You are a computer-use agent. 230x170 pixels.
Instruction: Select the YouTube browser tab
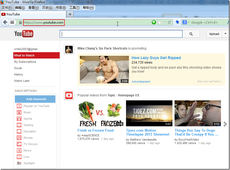[x=33, y=14]
